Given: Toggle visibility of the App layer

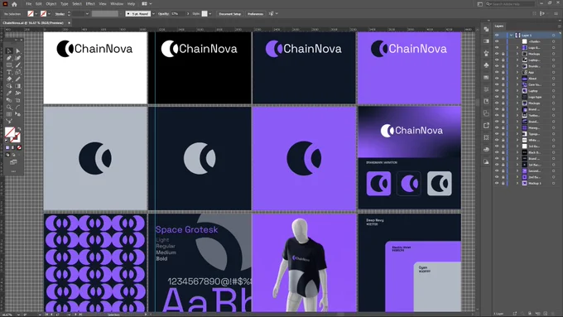Looking at the screenshot, I should tap(497, 72).
